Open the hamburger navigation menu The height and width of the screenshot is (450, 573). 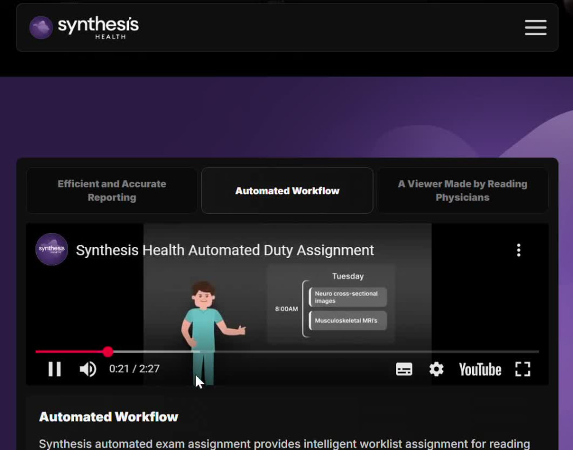pos(535,28)
